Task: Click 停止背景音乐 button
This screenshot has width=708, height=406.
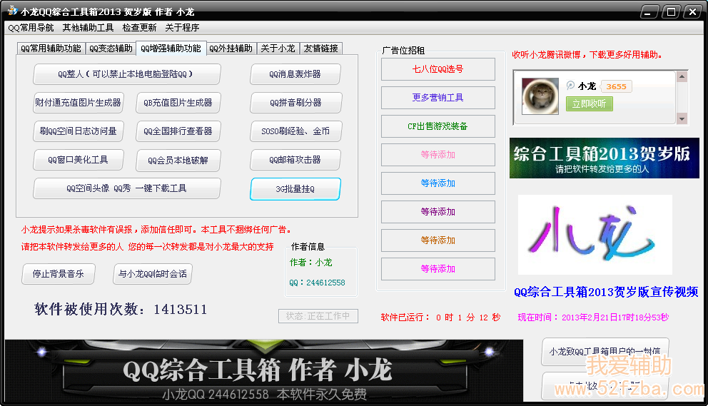Action: point(59,274)
